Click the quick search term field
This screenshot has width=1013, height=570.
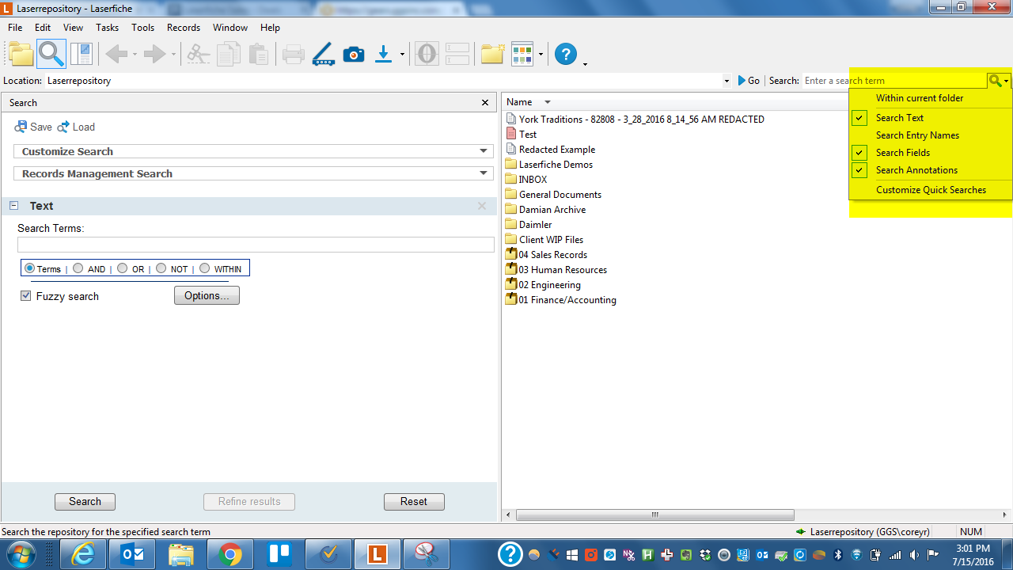click(894, 81)
